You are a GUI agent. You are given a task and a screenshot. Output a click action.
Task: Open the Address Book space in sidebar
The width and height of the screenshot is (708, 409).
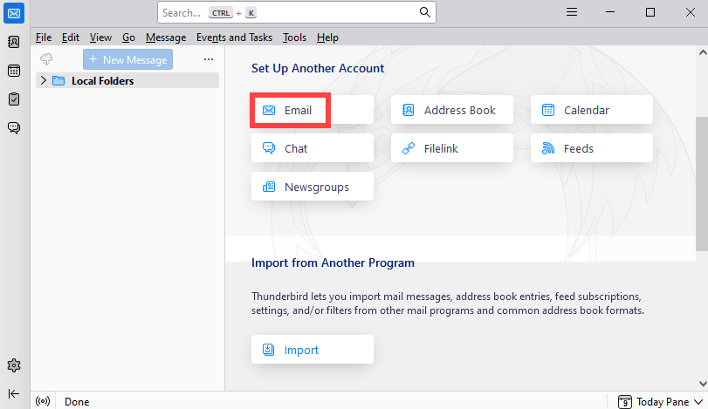14,42
